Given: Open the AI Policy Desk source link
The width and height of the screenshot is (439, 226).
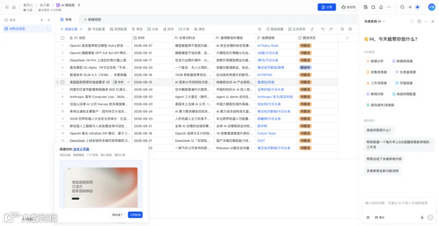Looking at the screenshot, I should coord(268,46).
